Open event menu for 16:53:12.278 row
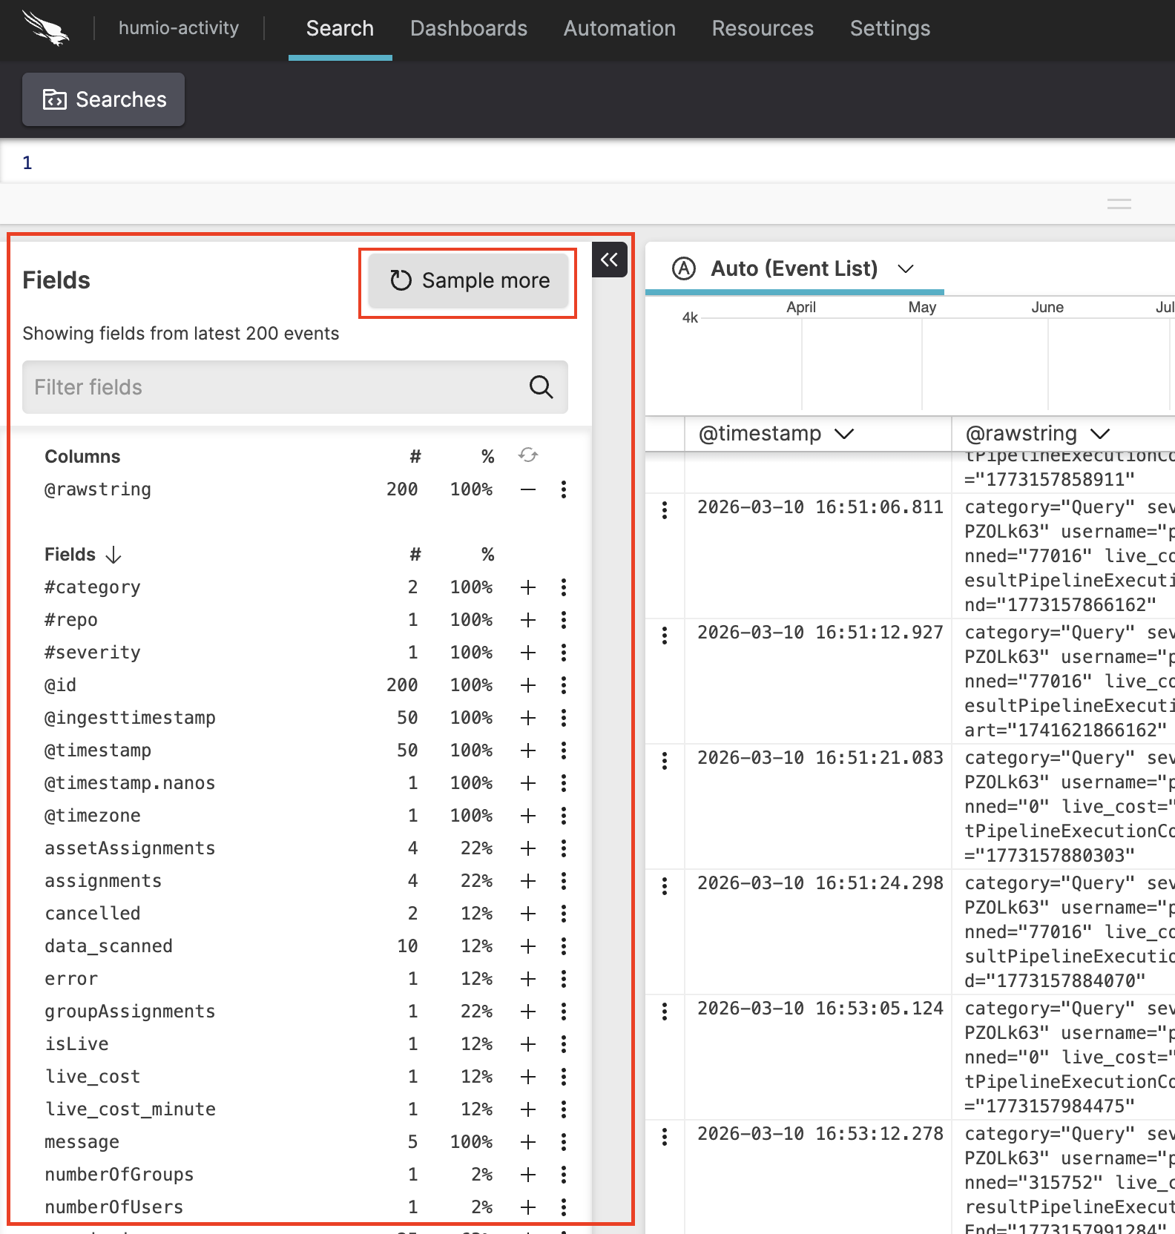1175x1234 pixels. pyautogui.click(x=665, y=1136)
